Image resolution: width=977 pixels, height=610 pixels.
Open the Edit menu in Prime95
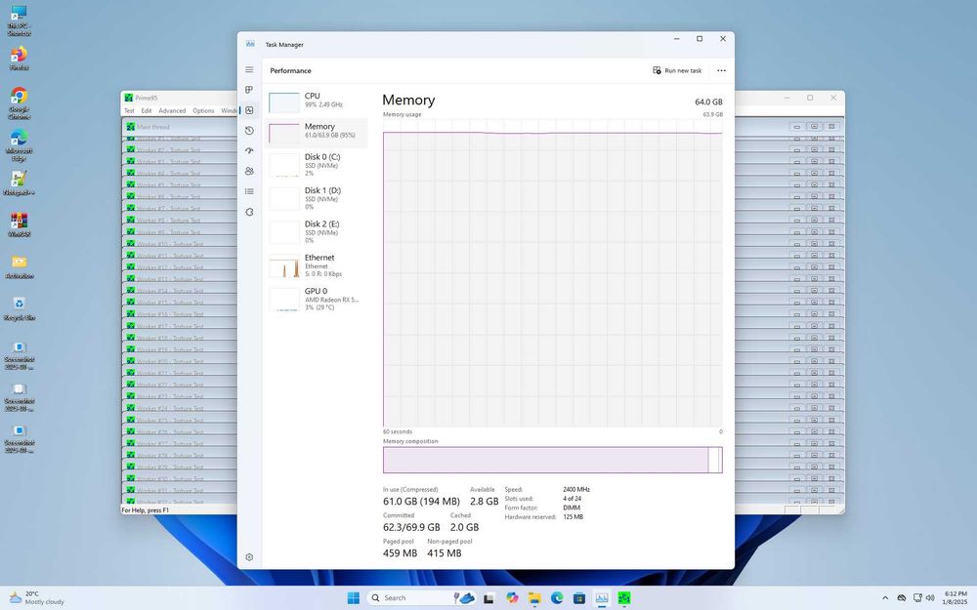147,111
